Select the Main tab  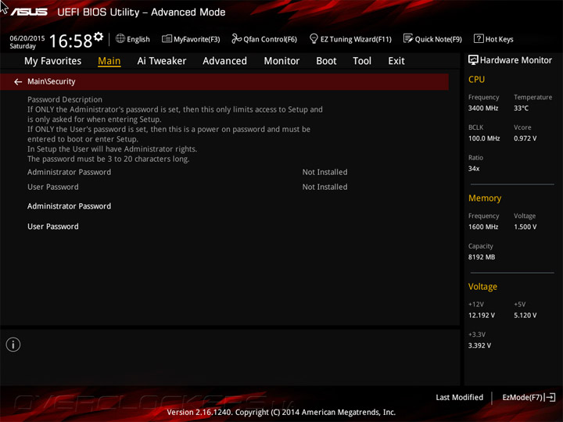tap(109, 61)
